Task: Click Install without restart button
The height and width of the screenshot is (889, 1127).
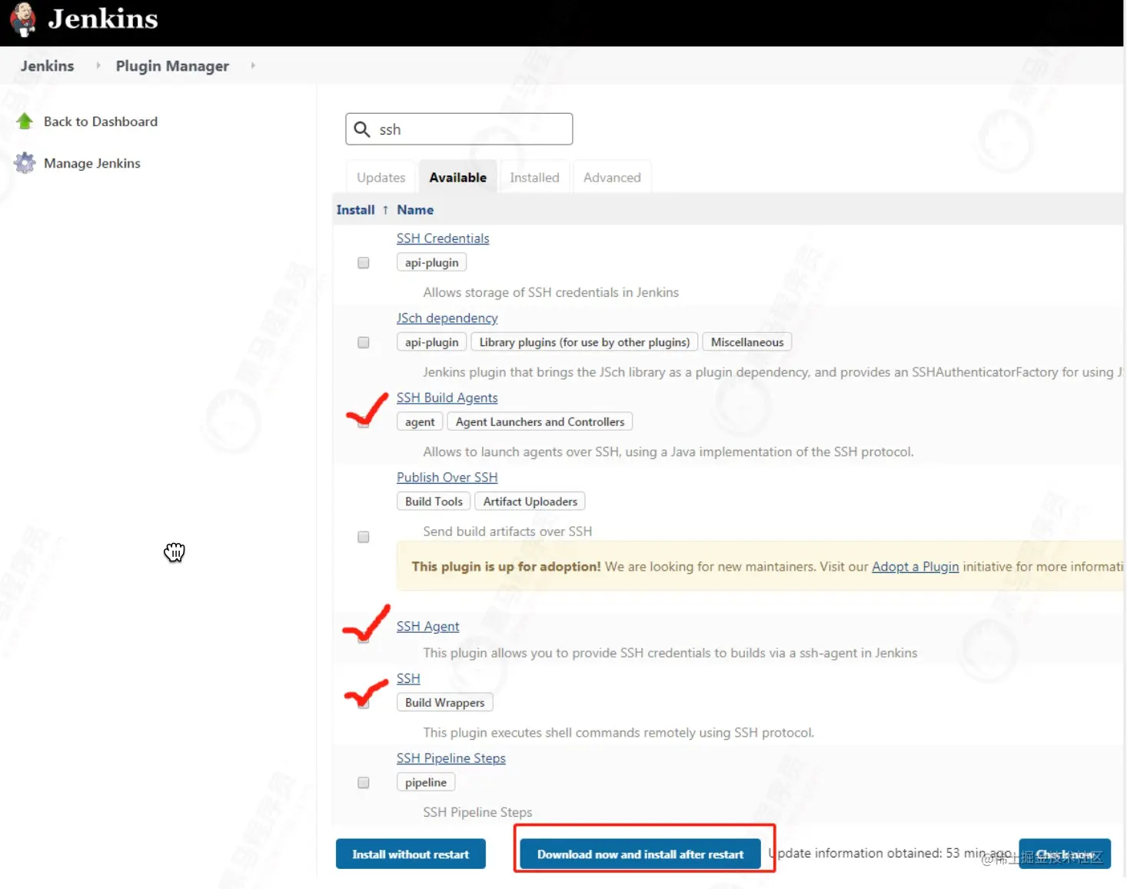Action: 411,854
